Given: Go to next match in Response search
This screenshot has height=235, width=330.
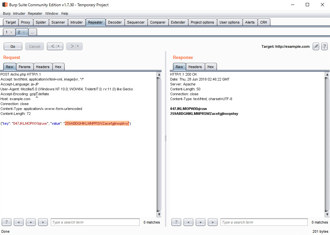Looking at the screenshot, I should point(213,222).
